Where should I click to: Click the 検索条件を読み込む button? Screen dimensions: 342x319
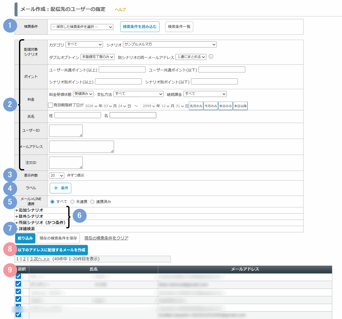click(140, 27)
